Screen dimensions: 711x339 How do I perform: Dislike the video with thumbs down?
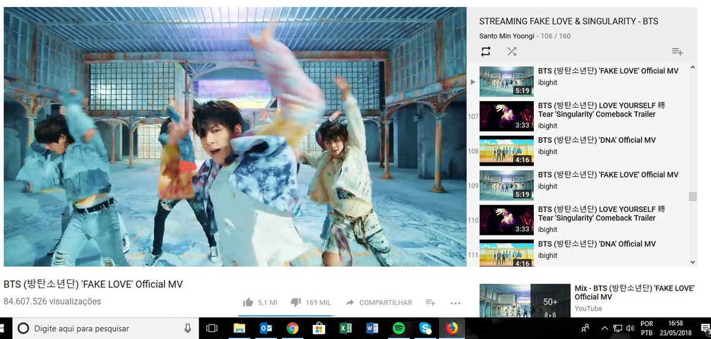tap(296, 302)
